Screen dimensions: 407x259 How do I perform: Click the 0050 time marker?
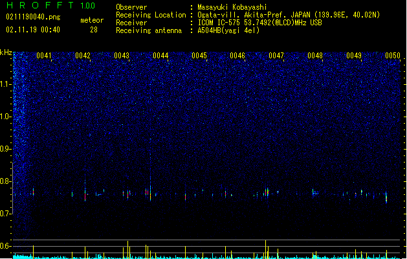393,56
